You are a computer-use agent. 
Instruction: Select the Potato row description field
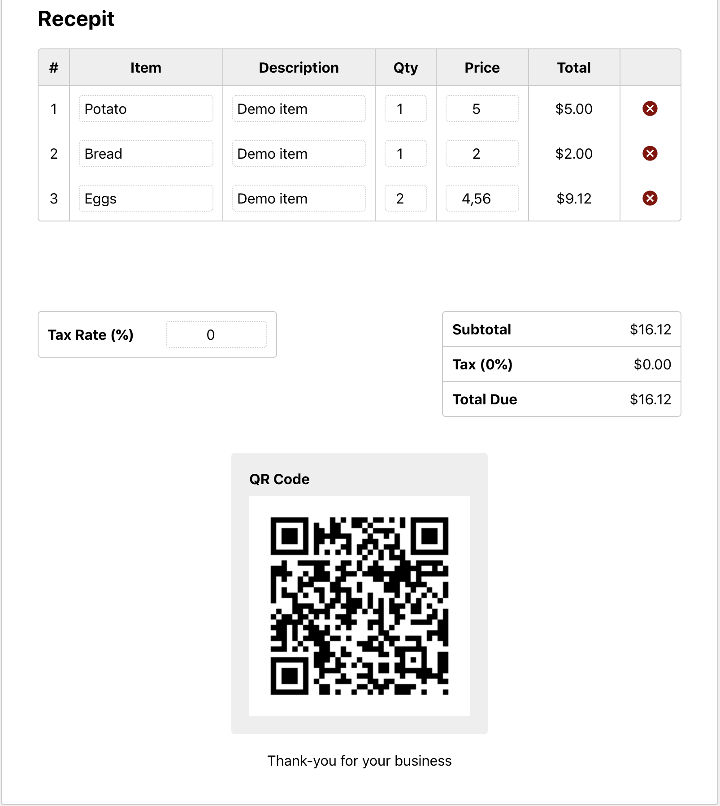pyautogui.click(x=299, y=108)
